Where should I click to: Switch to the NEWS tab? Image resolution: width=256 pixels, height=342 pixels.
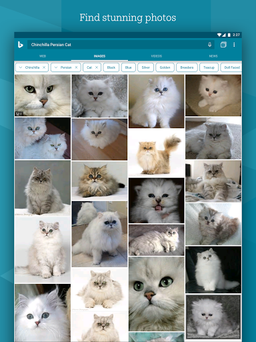point(213,56)
